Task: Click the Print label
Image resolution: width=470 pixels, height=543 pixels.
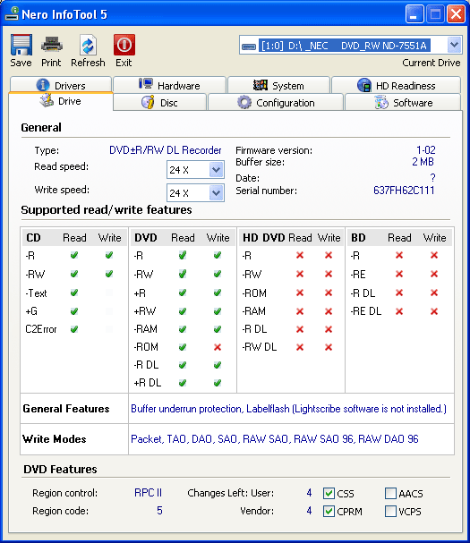Action: (x=51, y=63)
